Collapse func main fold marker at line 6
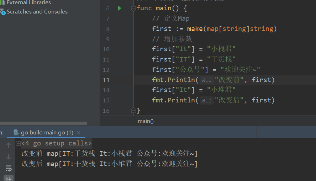Viewport: 316px width, 181px height. tap(133, 9)
